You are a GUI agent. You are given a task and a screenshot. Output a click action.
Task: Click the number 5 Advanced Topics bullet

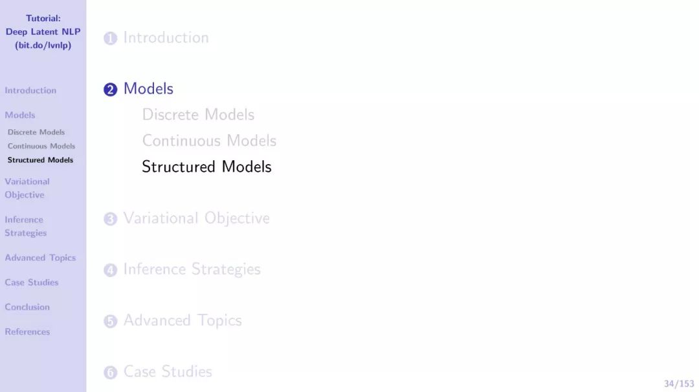coord(110,321)
